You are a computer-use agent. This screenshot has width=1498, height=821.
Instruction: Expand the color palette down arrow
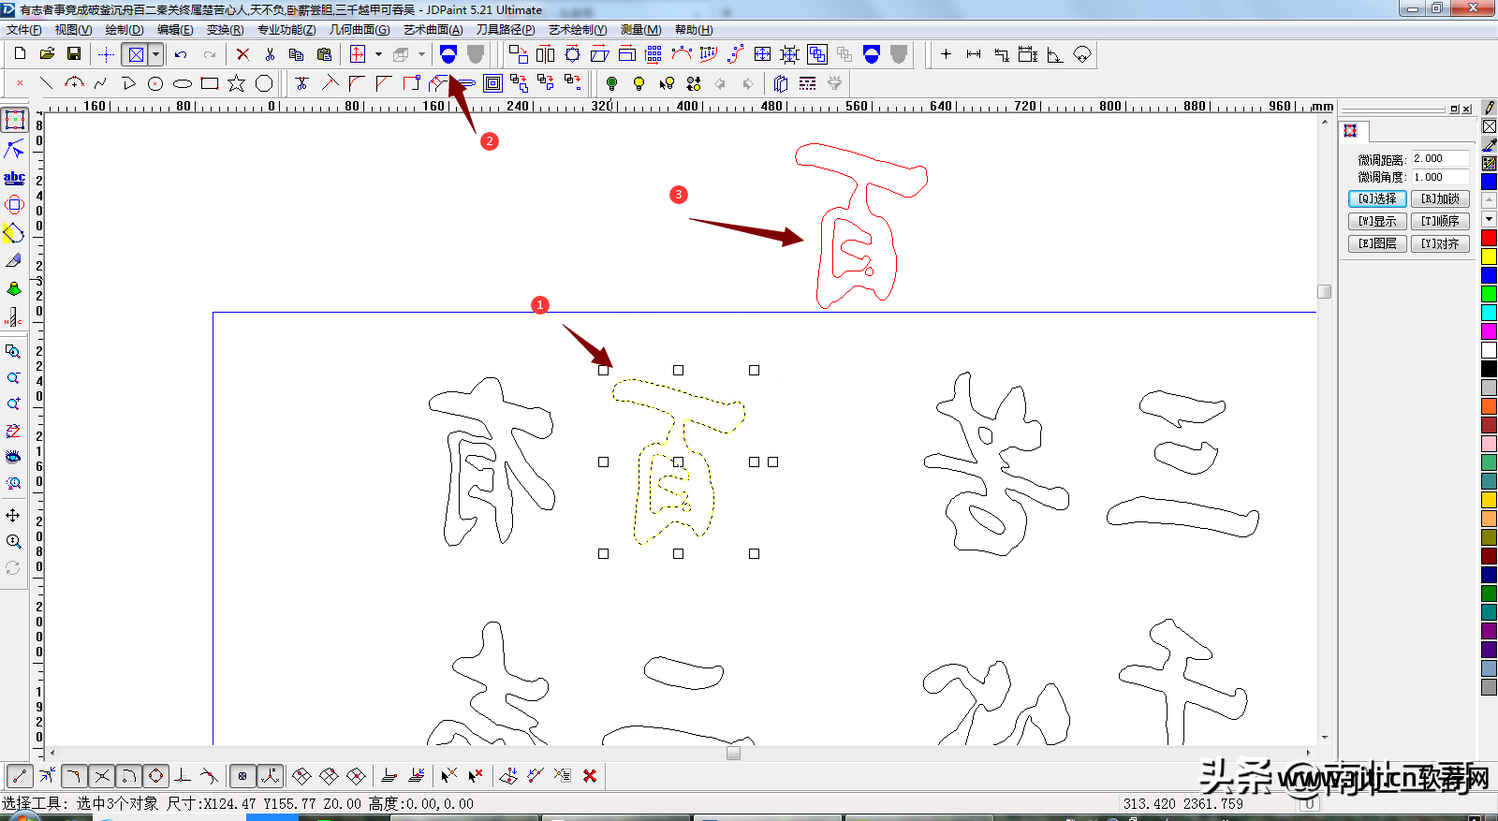(1489, 219)
